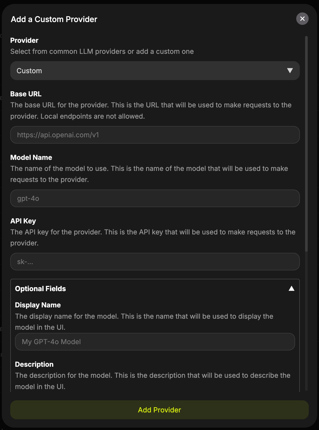The height and width of the screenshot is (430, 319).
Task: Click the API Key field label
Action: point(23,221)
